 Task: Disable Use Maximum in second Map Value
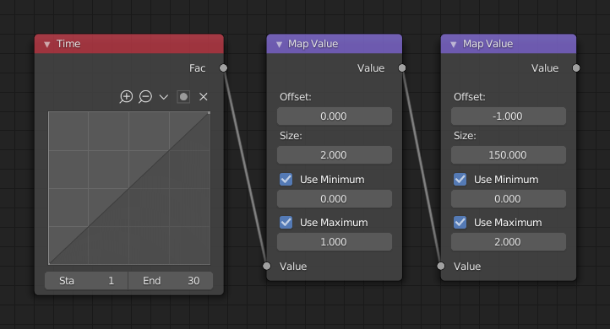click(x=460, y=223)
